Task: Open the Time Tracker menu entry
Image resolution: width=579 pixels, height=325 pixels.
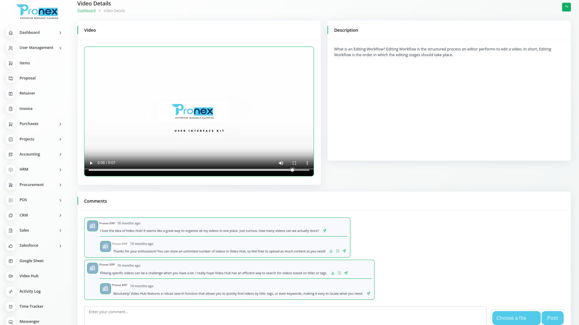Action: (31, 307)
